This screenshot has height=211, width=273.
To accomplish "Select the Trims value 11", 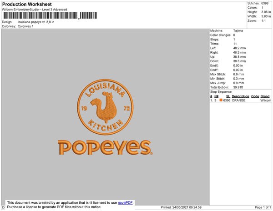I will tap(235, 44).
